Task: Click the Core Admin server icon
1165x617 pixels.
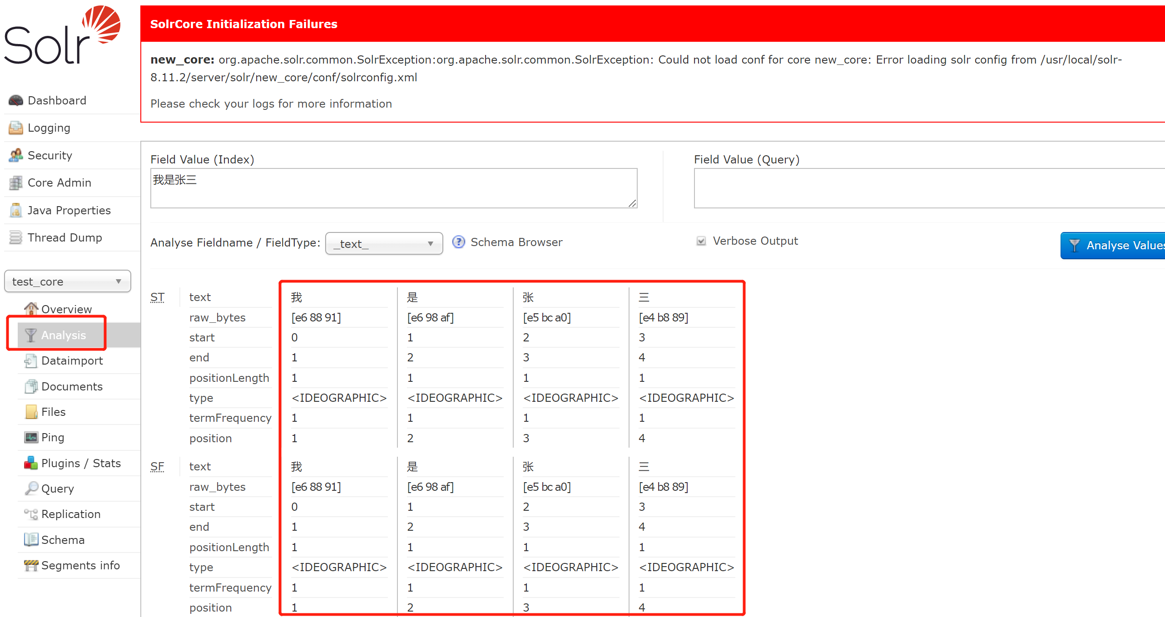Action: point(15,183)
